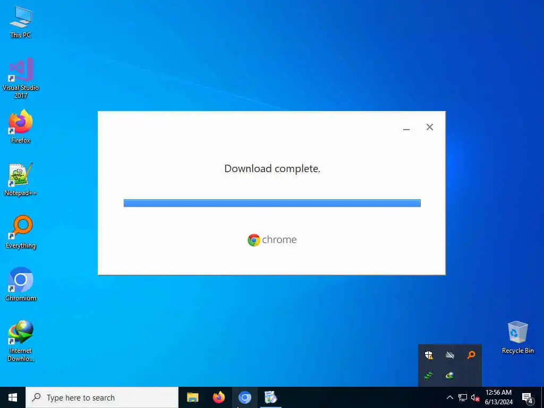
Task: Click the Show desktop strip on taskbar
Action: 542,397
